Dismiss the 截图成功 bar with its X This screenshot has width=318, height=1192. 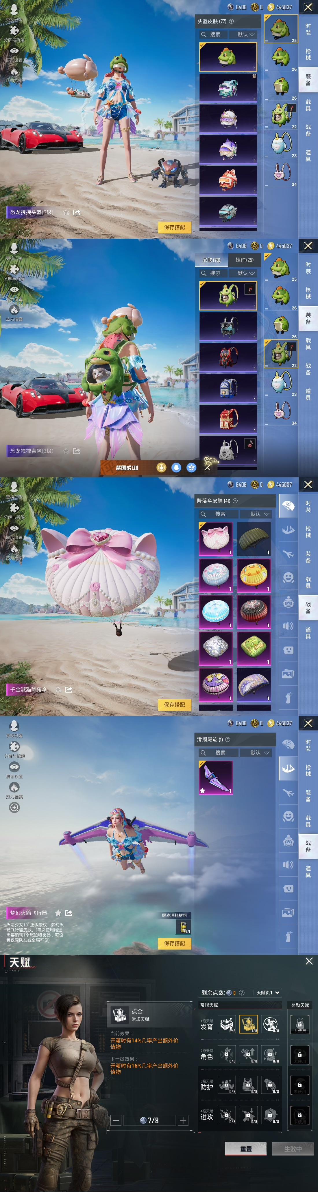(207, 468)
